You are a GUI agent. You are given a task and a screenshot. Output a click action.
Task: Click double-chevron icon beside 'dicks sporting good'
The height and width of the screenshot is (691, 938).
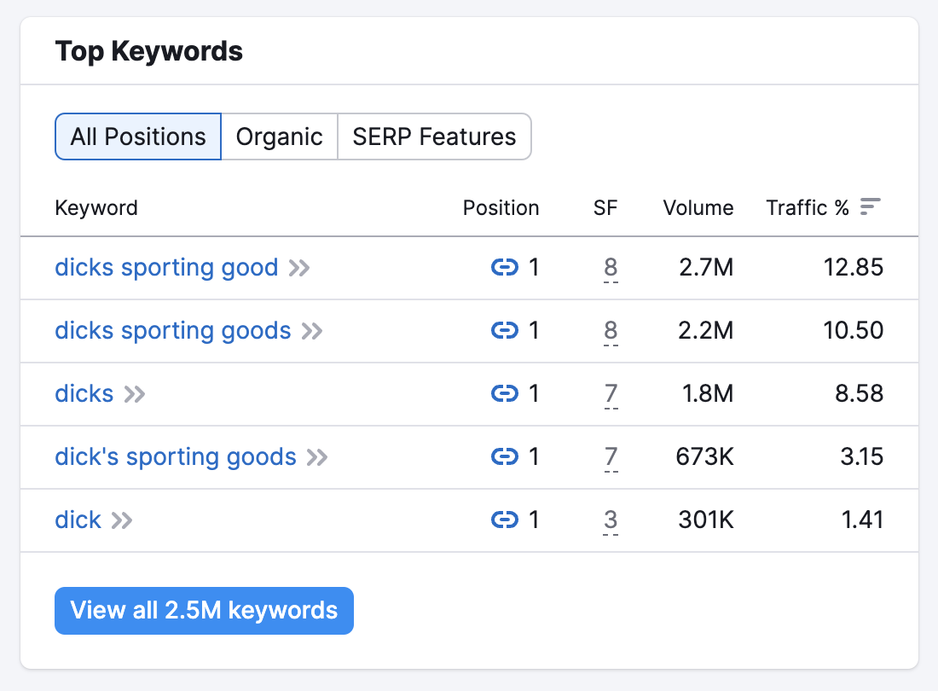coord(299,268)
